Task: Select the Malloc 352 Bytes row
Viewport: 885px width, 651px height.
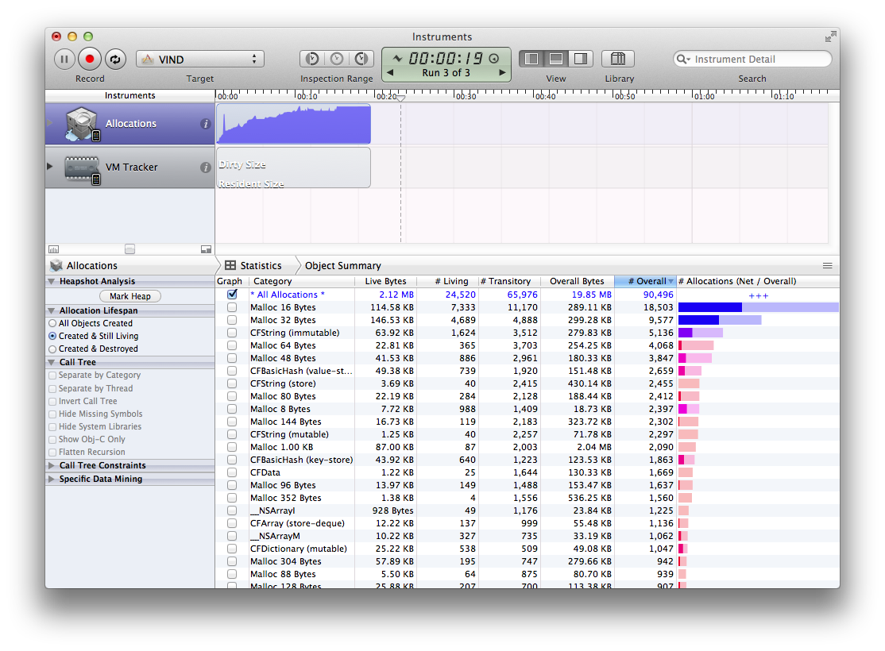Action: [528, 498]
